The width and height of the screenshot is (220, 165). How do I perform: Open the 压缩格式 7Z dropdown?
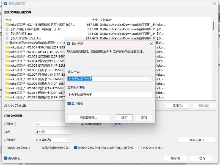coord(53,124)
